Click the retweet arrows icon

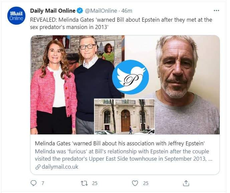(84, 183)
